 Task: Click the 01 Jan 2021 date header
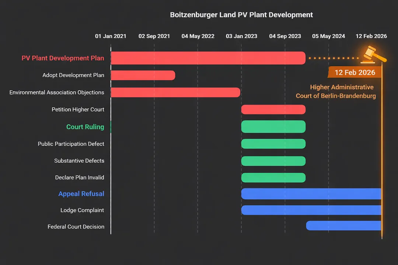111,36
